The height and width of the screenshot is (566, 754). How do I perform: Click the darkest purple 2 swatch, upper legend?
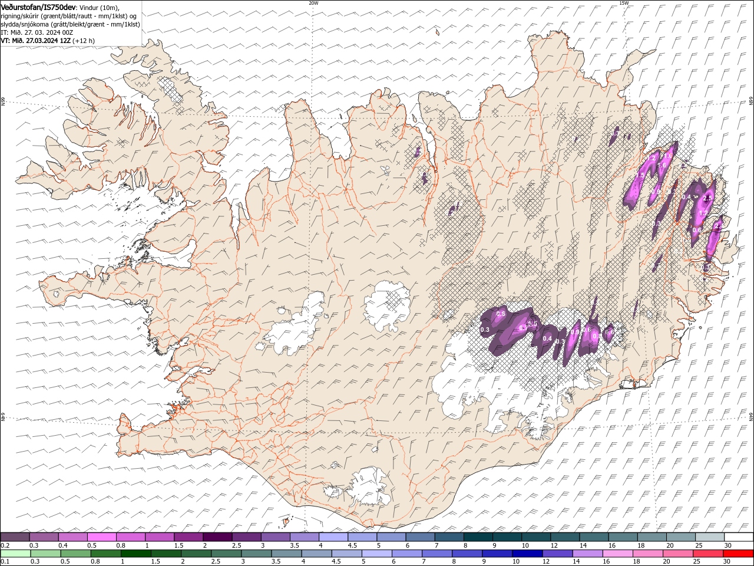click(x=217, y=537)
